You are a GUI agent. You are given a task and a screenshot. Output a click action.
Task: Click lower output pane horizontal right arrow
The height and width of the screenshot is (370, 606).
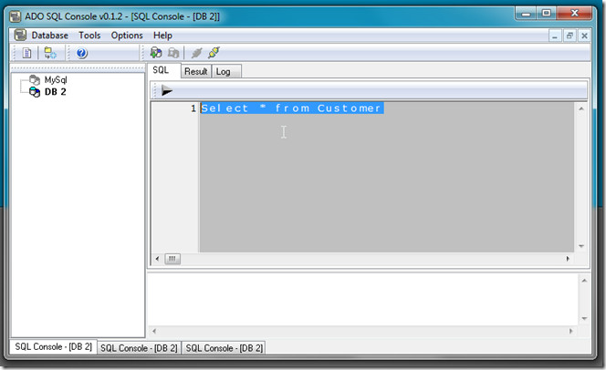click(x=570, y=331)
